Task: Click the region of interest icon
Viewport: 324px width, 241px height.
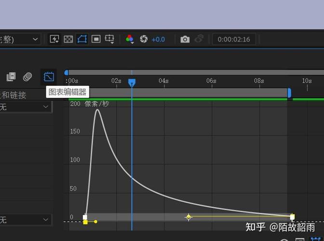Action: point(96,39)
